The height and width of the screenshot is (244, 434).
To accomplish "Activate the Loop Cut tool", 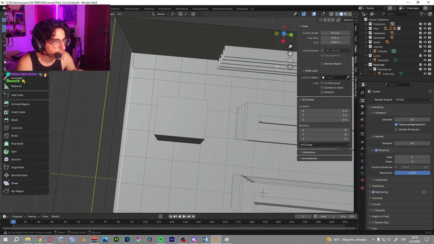I will click(x=25, y=128).
